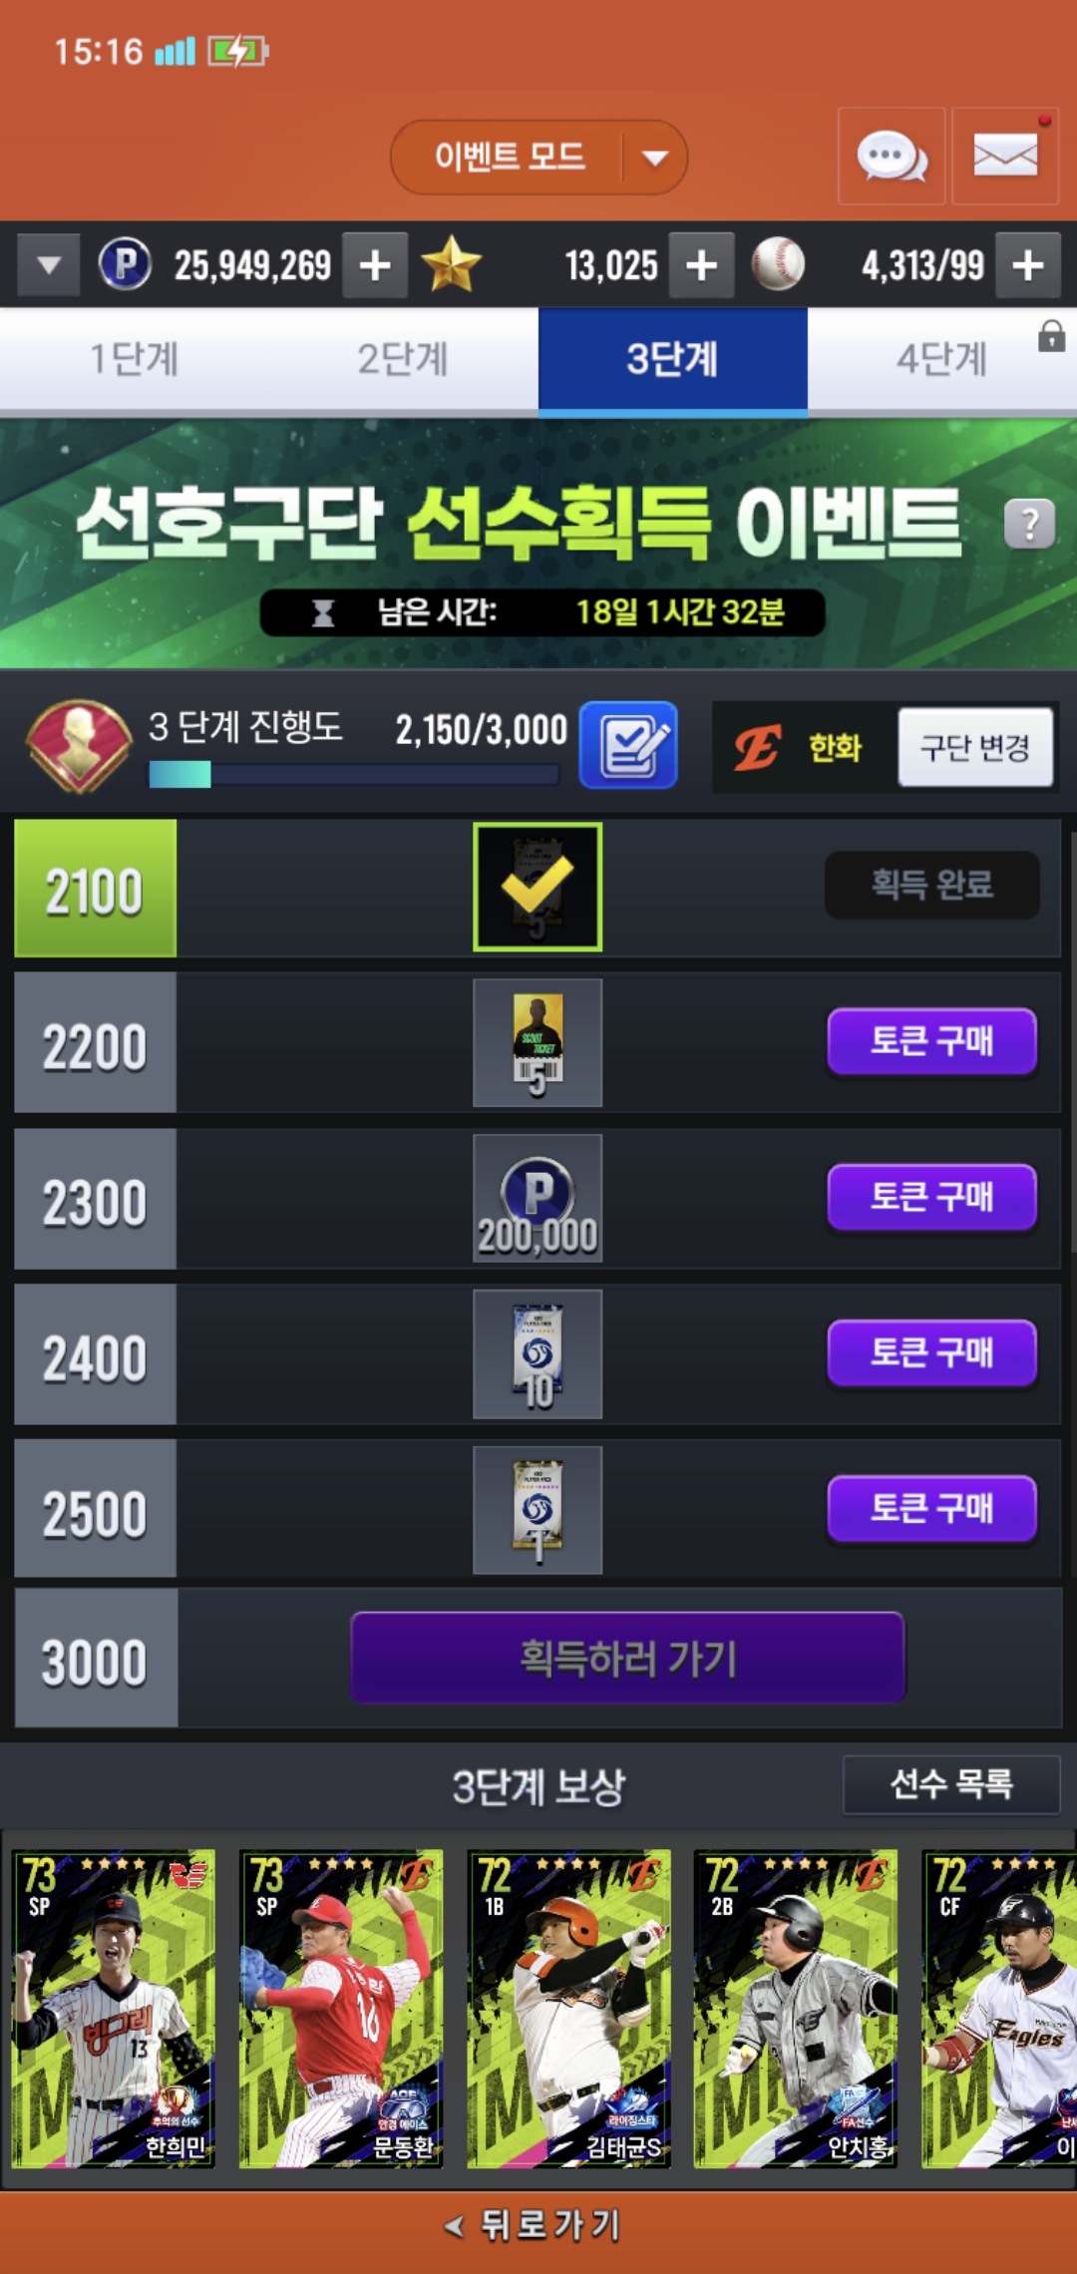
Task: Open the 문동환 SP player card
Action: click(341, 2009)
